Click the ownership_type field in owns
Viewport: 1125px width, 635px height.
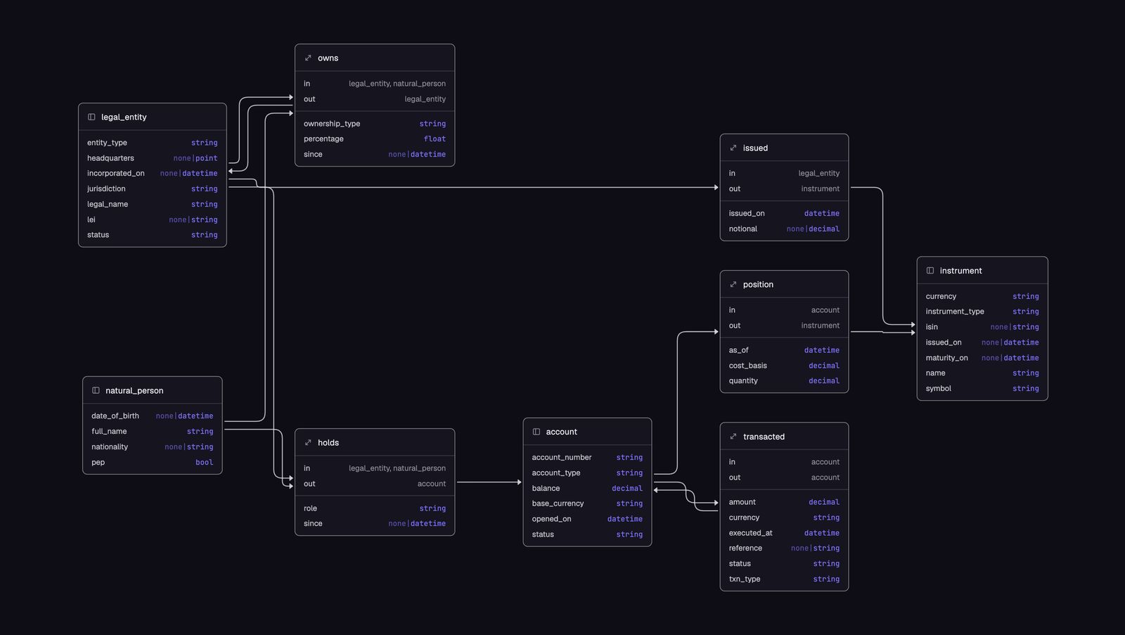coord(375,124)
